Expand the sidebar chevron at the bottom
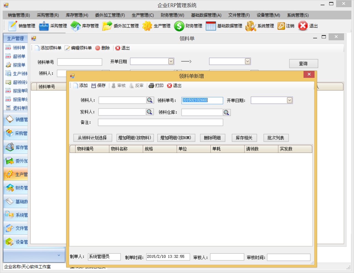The height and width of the screenshot is (273, 354). pos(59,255)
